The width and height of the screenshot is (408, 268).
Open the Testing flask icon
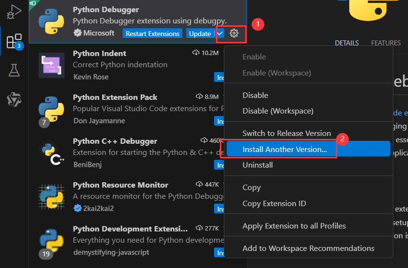[14, 70]
